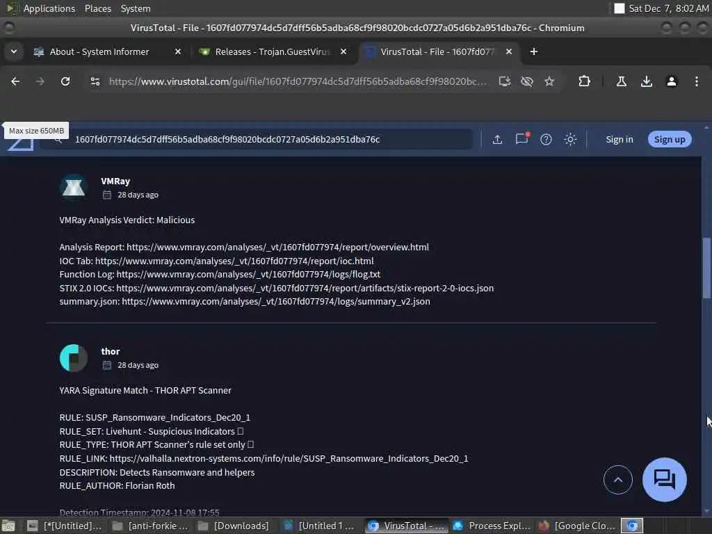Viewport: 712px width, 534px height.
Task: Click the thor avatar icon
Action: pos(73,358)
